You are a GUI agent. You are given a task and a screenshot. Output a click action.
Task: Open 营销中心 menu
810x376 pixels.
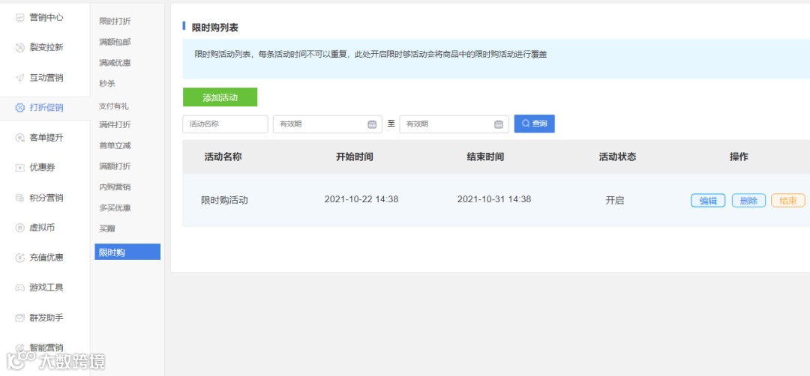click(x=45, y=17)
